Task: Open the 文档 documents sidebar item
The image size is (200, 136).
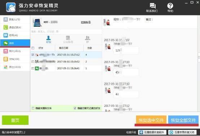Action: 15,59
